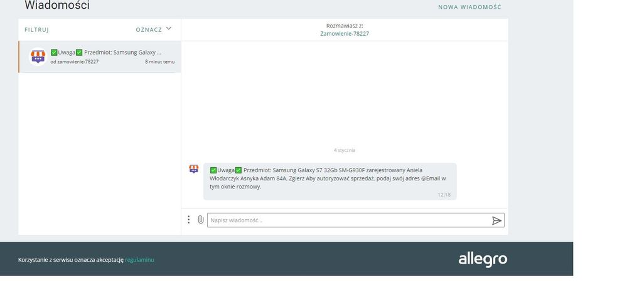The height and width of the screenshot is (288, 627).
Task: Open the regulaminu terms link
Action: click(139, 260)
